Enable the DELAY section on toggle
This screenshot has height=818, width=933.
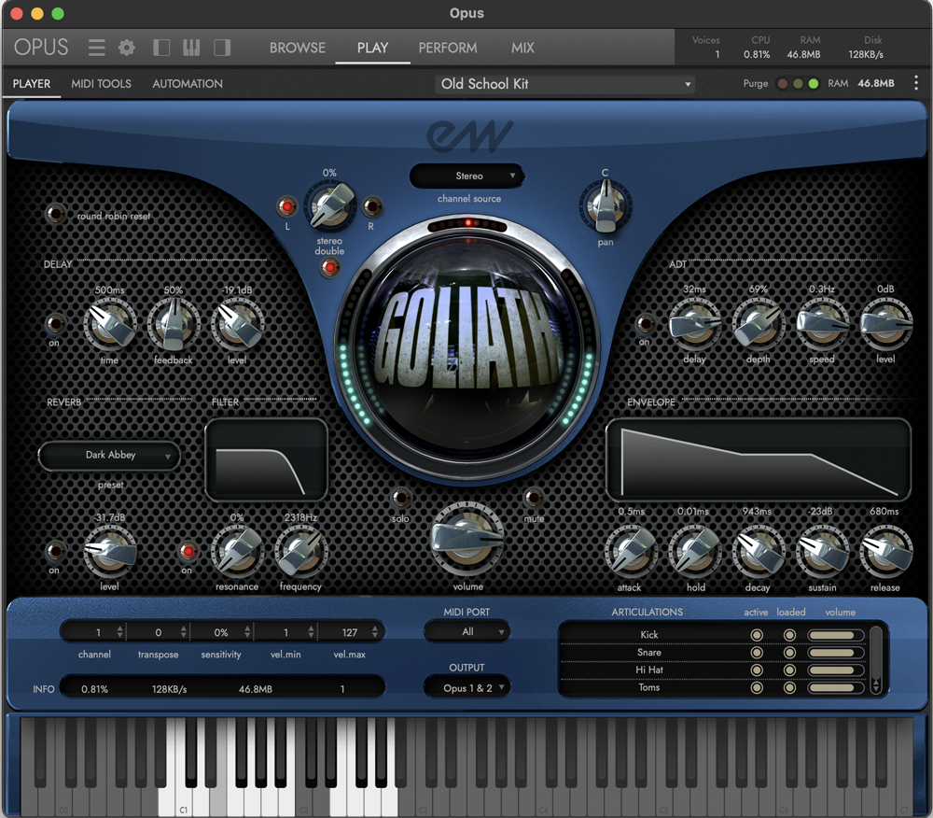53,324
